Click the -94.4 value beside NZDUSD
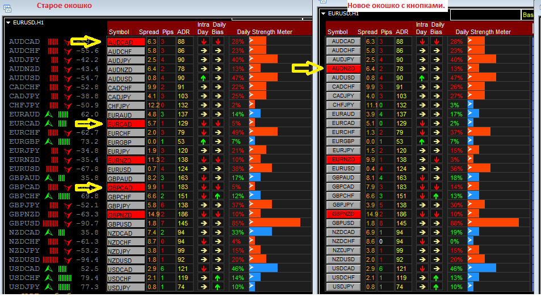This screenshot has height=297, width=541. (87, 260)
